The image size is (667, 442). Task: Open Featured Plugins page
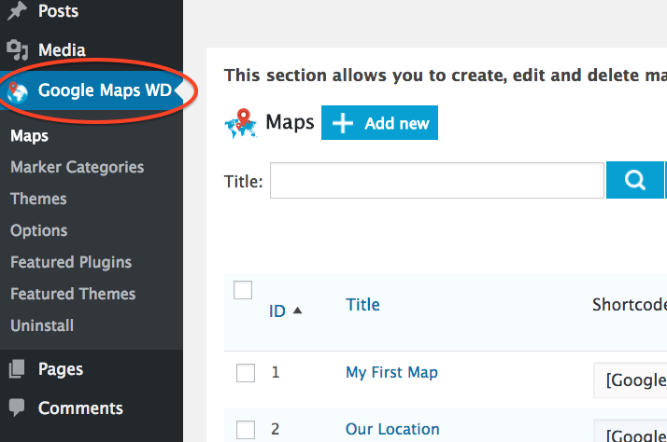point(71,262)
